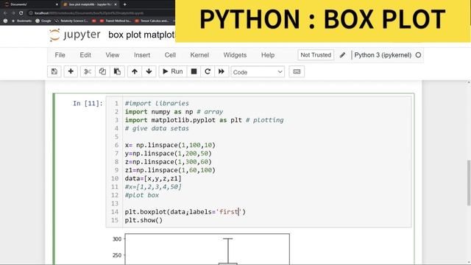Click the code 'z1=np.linspace(1,60,100)'
Viewport: 471px width, 265px height.
tap(170, 170)
